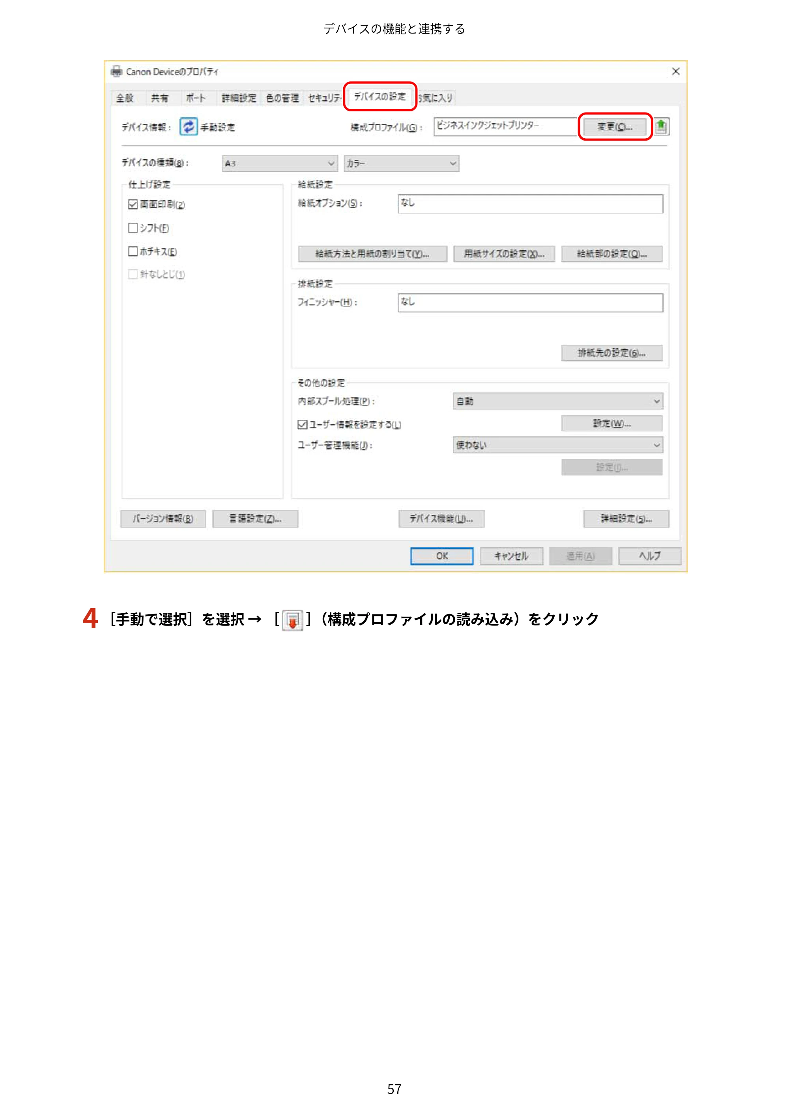
Task: Click 給紙部の設定 button
Action: (x=612, y=254)
